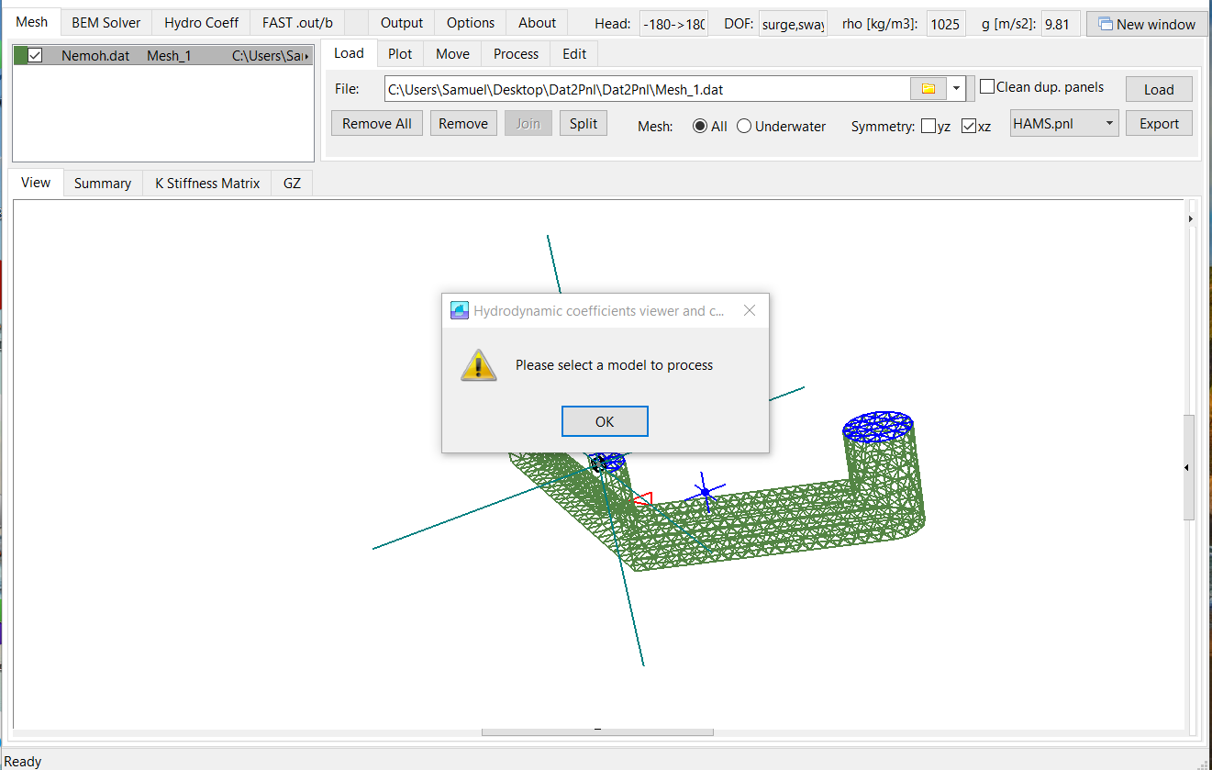Open the K Stiffness Matrix tab

206,183
